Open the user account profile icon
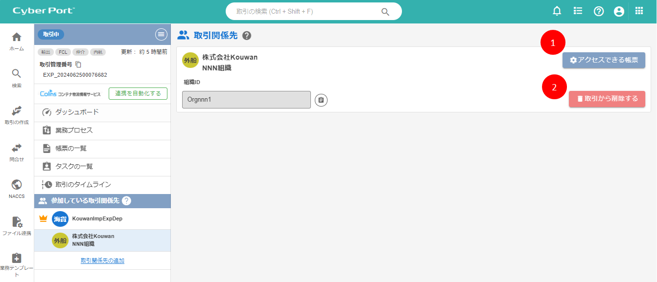The image size is (657, 282). click(619, 11)
